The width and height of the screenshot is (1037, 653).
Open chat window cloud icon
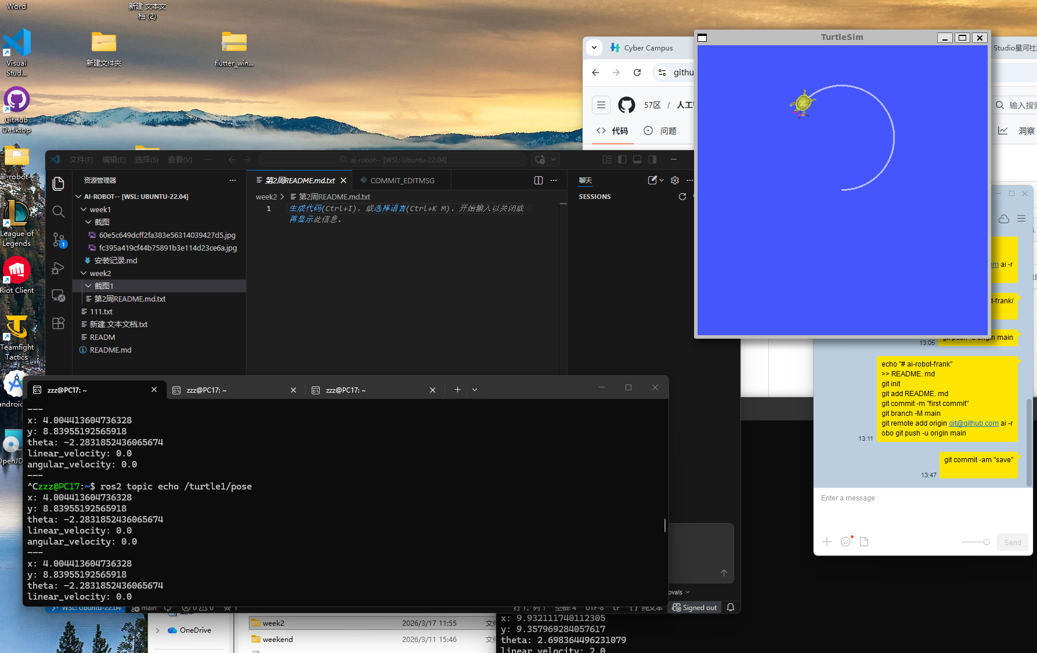pos(1004,219)
